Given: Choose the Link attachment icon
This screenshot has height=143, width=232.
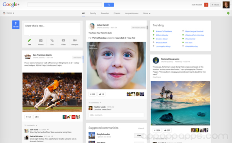Looking at the screenshot, I should [x=52, y=40].
